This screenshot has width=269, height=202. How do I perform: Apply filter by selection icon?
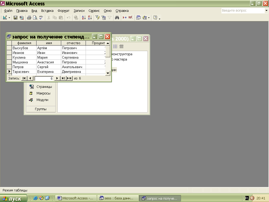pyautogui.click(x=97, y=18)
